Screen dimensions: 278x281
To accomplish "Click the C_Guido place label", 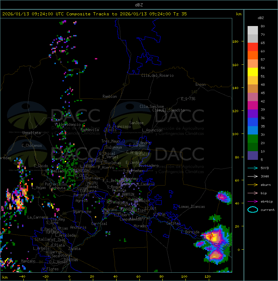I will [41, 166].
